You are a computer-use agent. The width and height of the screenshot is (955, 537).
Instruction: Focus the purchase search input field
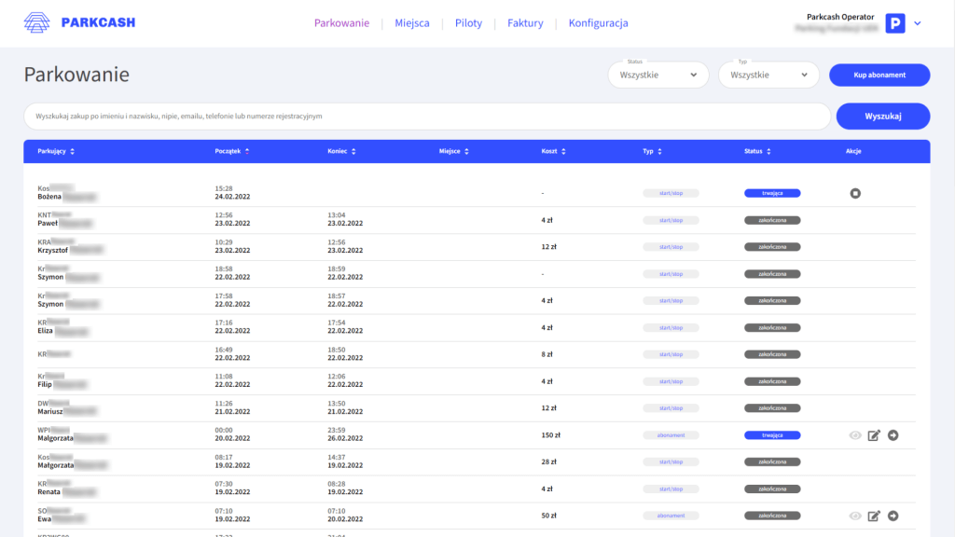pyautogui.click(x=426, y=116)
